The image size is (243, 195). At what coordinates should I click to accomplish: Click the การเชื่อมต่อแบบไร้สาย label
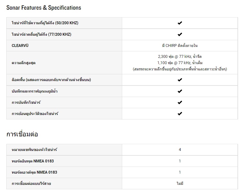point(31,184)
